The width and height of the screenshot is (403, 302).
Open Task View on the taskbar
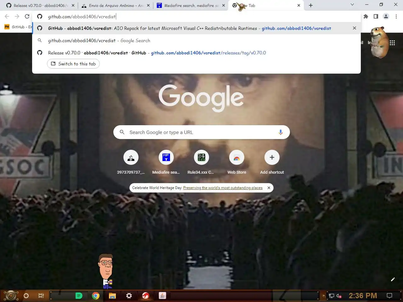(41, 296)
